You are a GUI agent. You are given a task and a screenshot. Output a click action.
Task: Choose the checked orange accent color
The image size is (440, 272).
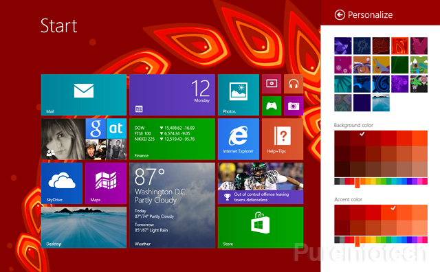coord(388,212)
